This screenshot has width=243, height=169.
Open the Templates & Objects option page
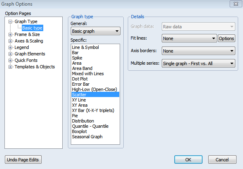click(34, 67)
